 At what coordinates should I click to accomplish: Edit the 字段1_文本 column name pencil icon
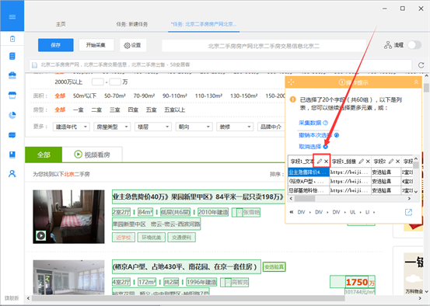(x=320, y=162)
